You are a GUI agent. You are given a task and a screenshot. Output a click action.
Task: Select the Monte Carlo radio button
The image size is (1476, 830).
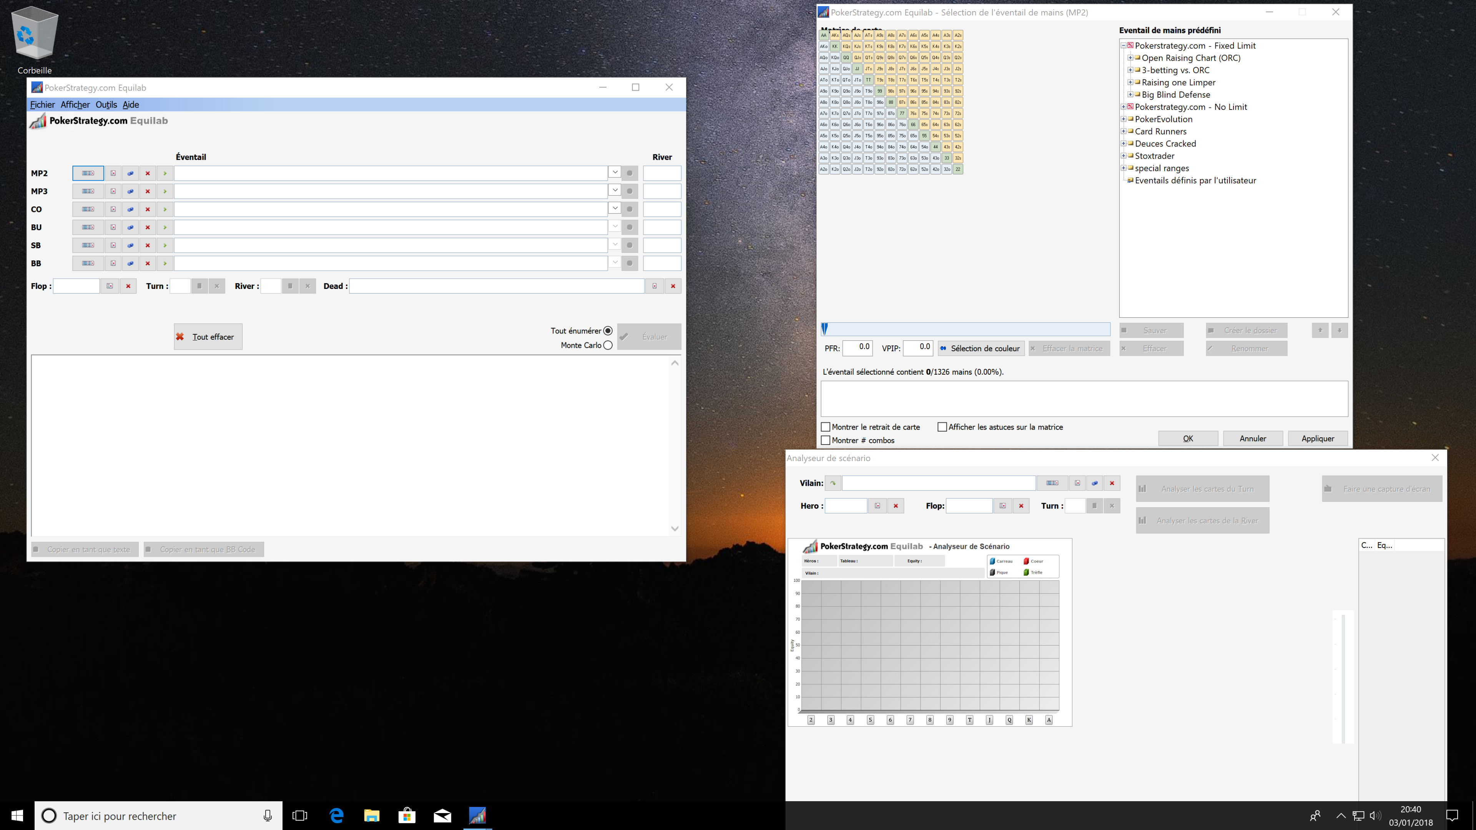pyautogui.click(x=608, y=345)
